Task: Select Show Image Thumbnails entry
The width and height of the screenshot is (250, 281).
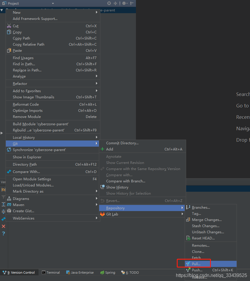Action: [x=53, y=97]
